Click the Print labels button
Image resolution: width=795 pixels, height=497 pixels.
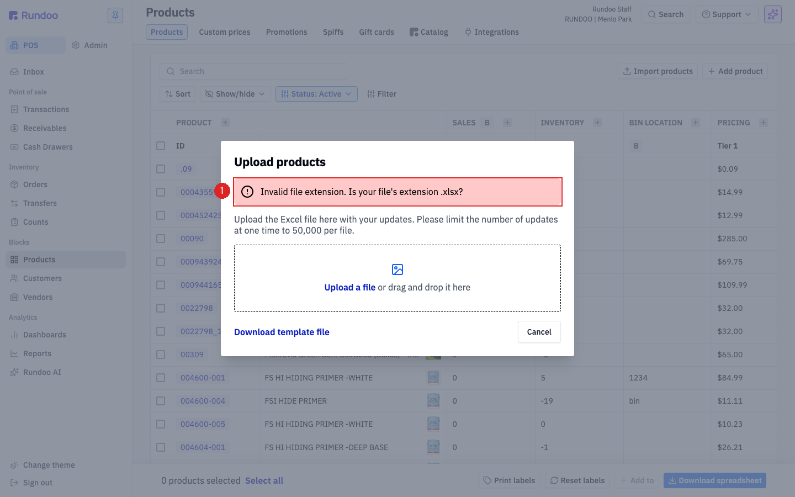(x=509, y=480)
